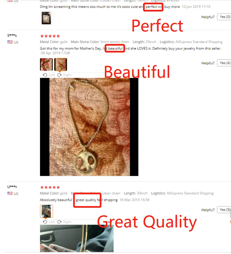The height and width of the screenshot is (254, 231).
Task: Rotate U***r review photo right
Action: tap(64, 222)
